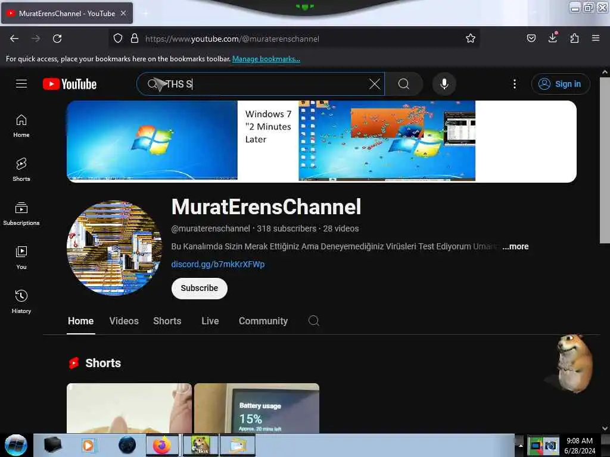This screenshot has width=610, height=457.
Task: Open You in the sidebar
Action: 21,258
